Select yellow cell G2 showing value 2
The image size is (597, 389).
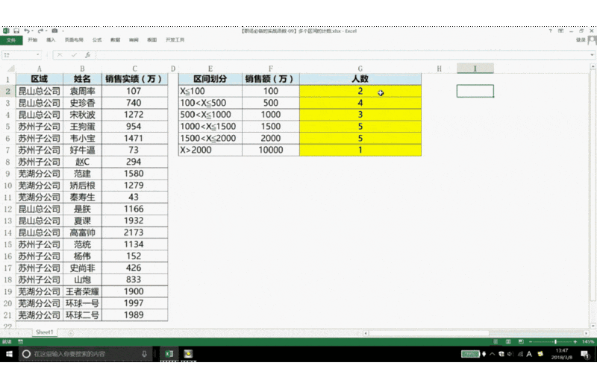tap(360, 91)
